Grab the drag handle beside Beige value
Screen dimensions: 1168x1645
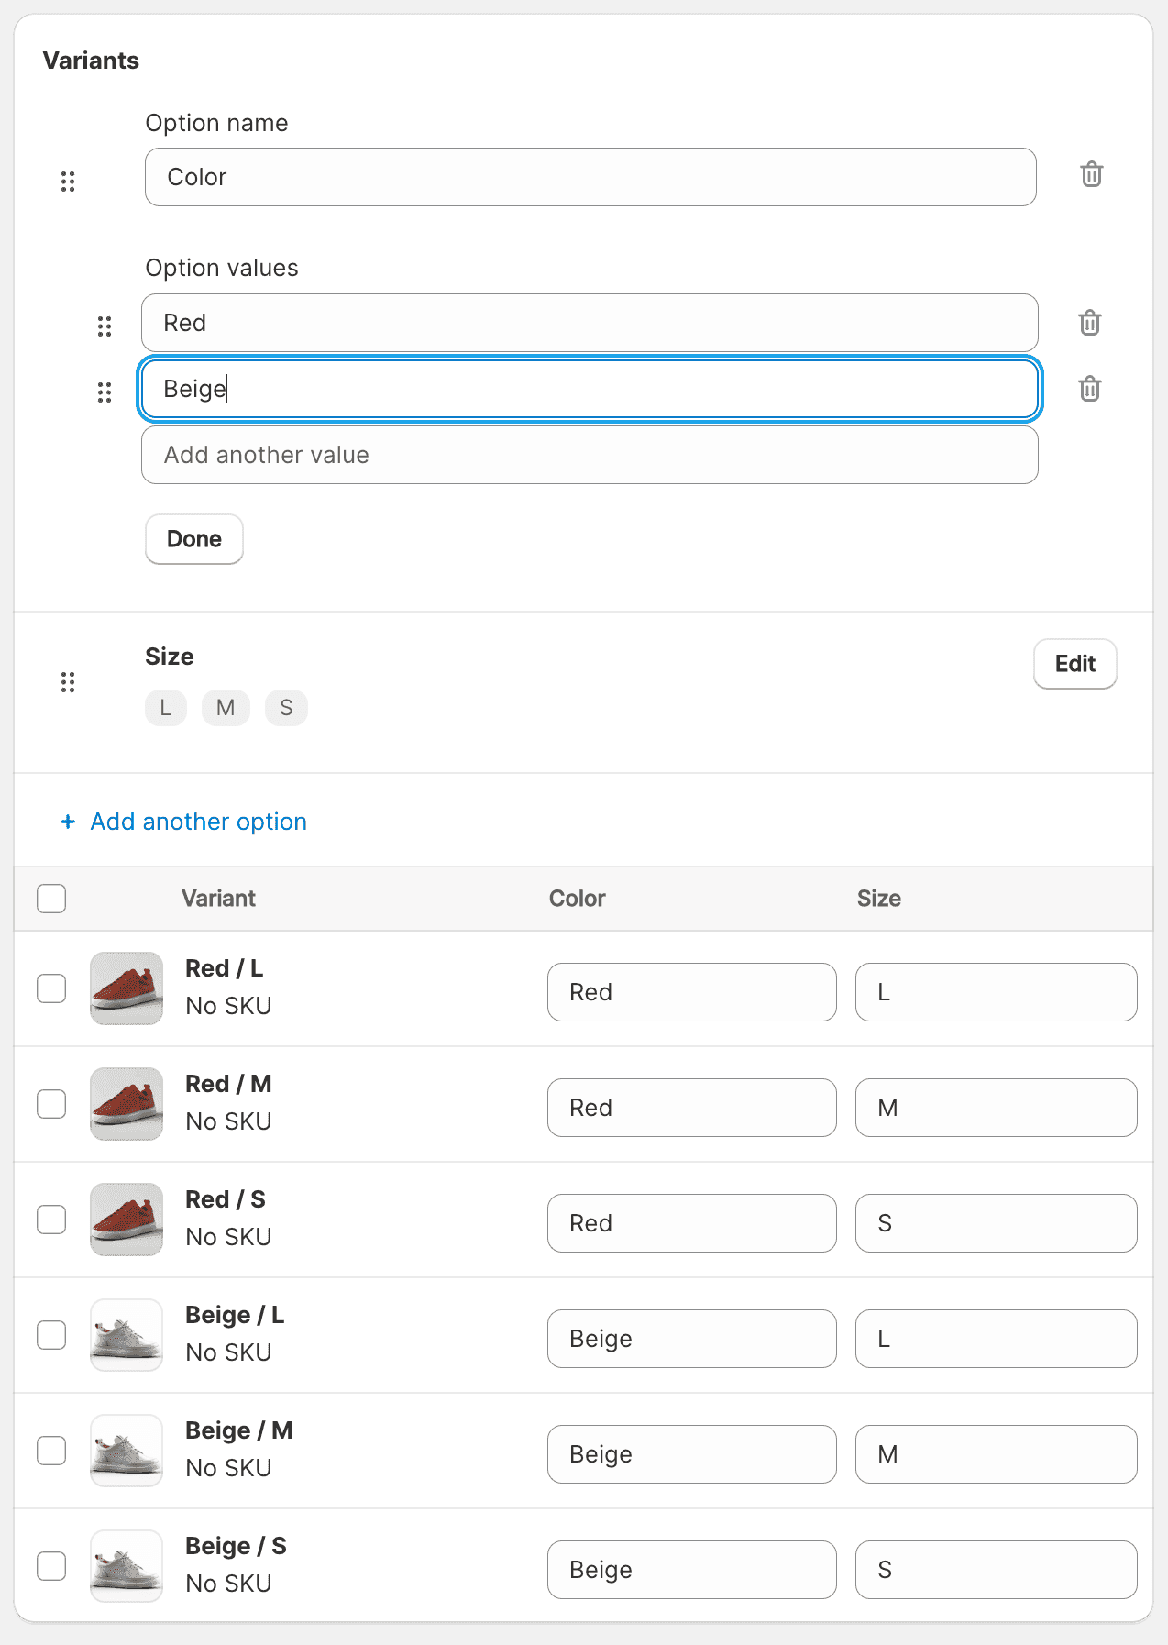click(105, 392)
